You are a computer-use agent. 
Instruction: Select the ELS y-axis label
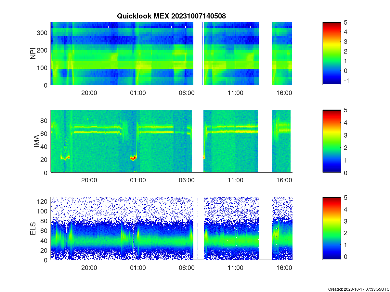coord(33,228)
